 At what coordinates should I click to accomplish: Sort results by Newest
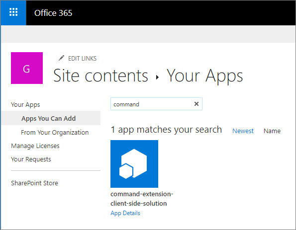[x=243, y=131]
